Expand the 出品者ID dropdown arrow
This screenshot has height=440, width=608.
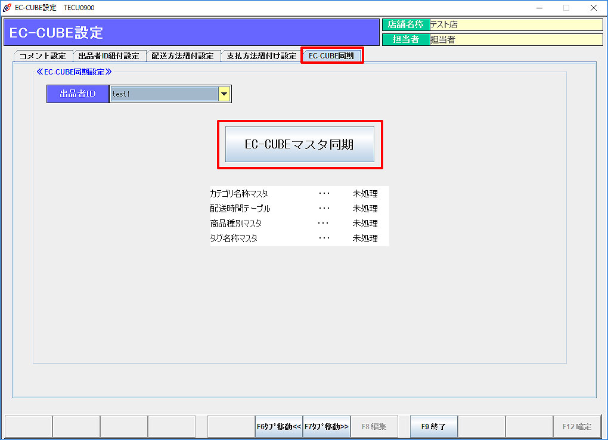click(x=224, y=94)
